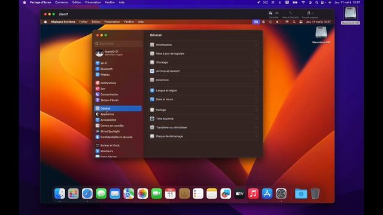The height and width of the screenshot is (215, 383).
Task: Select Apparence in the sidebar
Action: tap(118, 114)
